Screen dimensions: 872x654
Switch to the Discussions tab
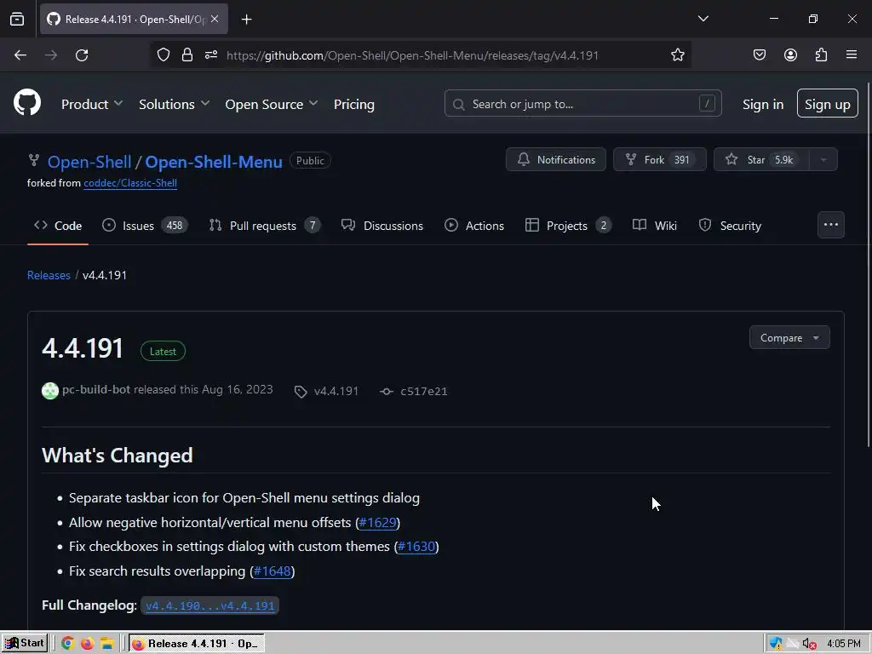tap(382, 226)
